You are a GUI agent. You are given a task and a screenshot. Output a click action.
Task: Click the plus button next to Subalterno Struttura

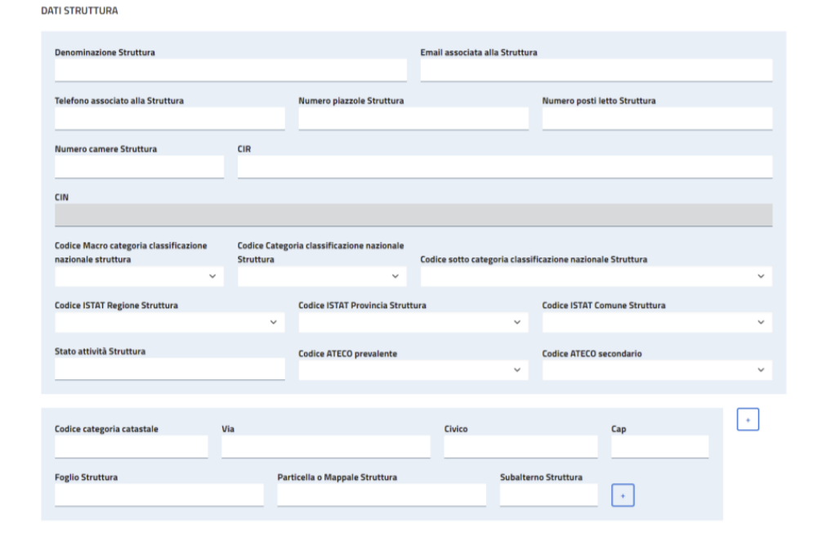point(623,495)
